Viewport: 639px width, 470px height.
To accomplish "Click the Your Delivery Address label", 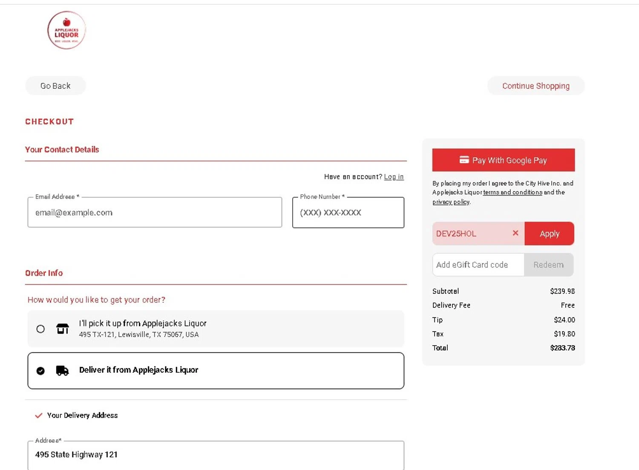I will click(82, 415).
